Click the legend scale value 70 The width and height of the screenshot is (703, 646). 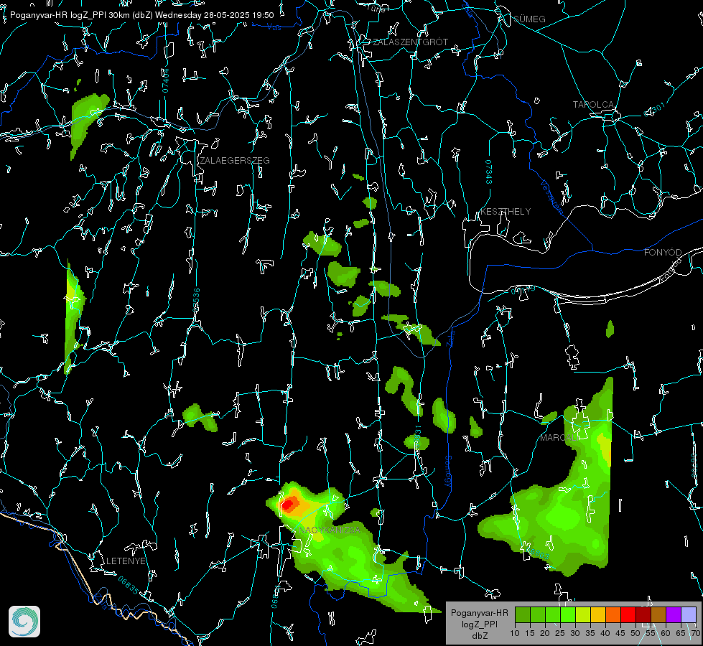695,634
